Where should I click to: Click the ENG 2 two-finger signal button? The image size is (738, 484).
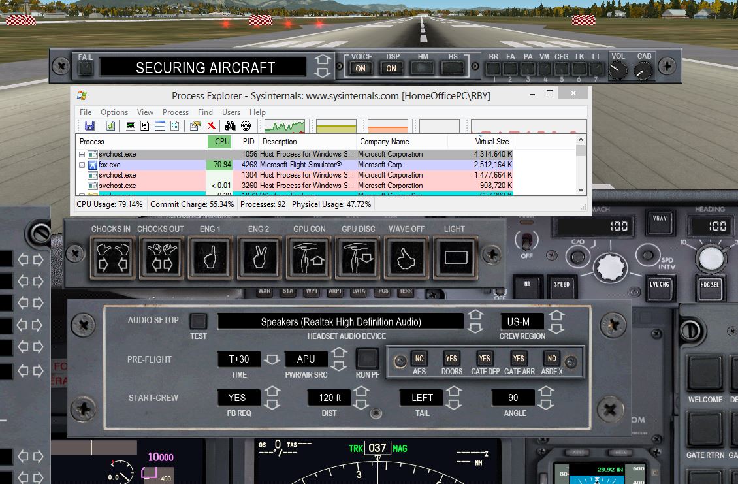tap(259, 257)
